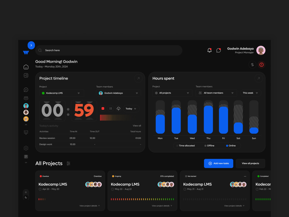Click the Sun bar in chart
The width and height of the screenshot is (289, 217).
(254, 117)
